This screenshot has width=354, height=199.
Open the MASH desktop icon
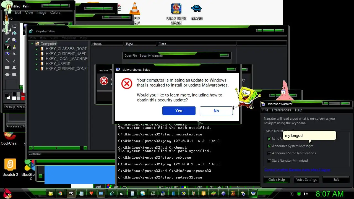pos(197,12)
